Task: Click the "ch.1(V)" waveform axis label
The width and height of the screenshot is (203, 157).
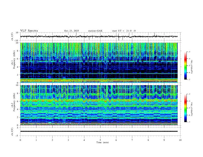Action: click(x=13, y=36)
